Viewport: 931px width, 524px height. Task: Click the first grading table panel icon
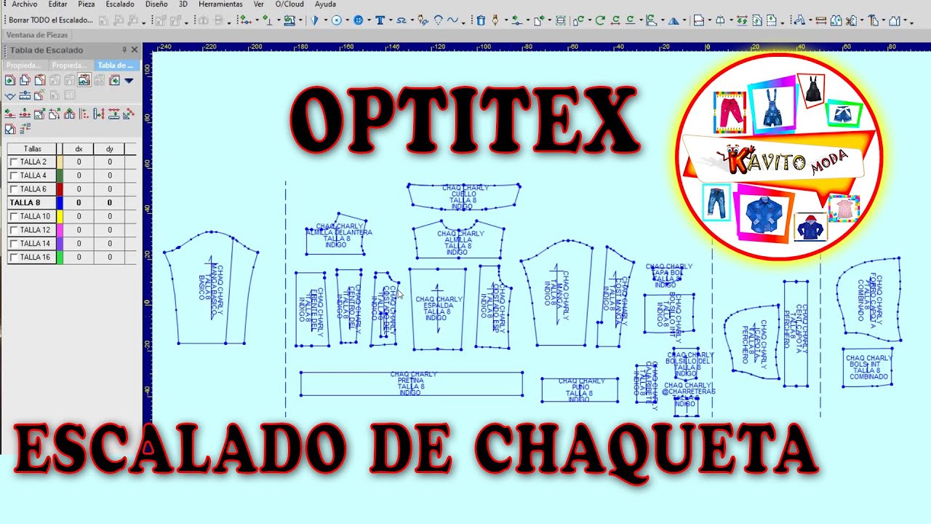10,80
